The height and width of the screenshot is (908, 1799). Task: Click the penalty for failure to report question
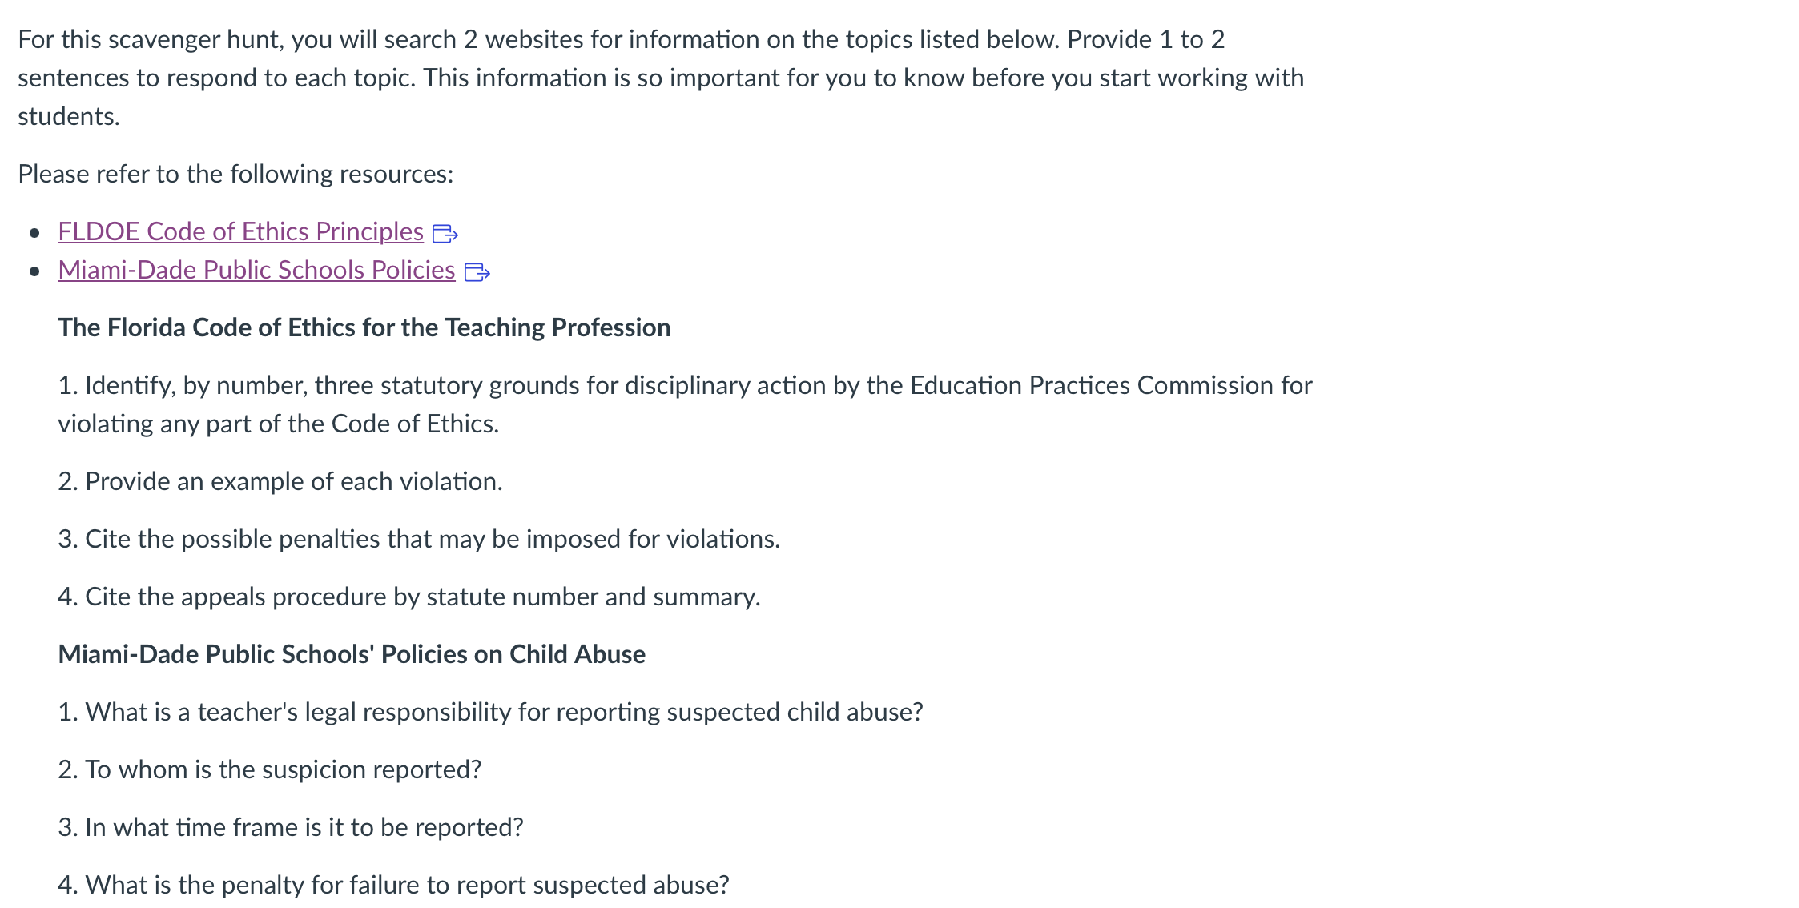[393, 885]
